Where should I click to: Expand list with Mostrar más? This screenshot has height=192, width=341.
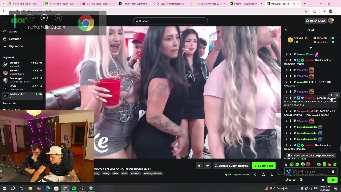(x=10, y=103)
